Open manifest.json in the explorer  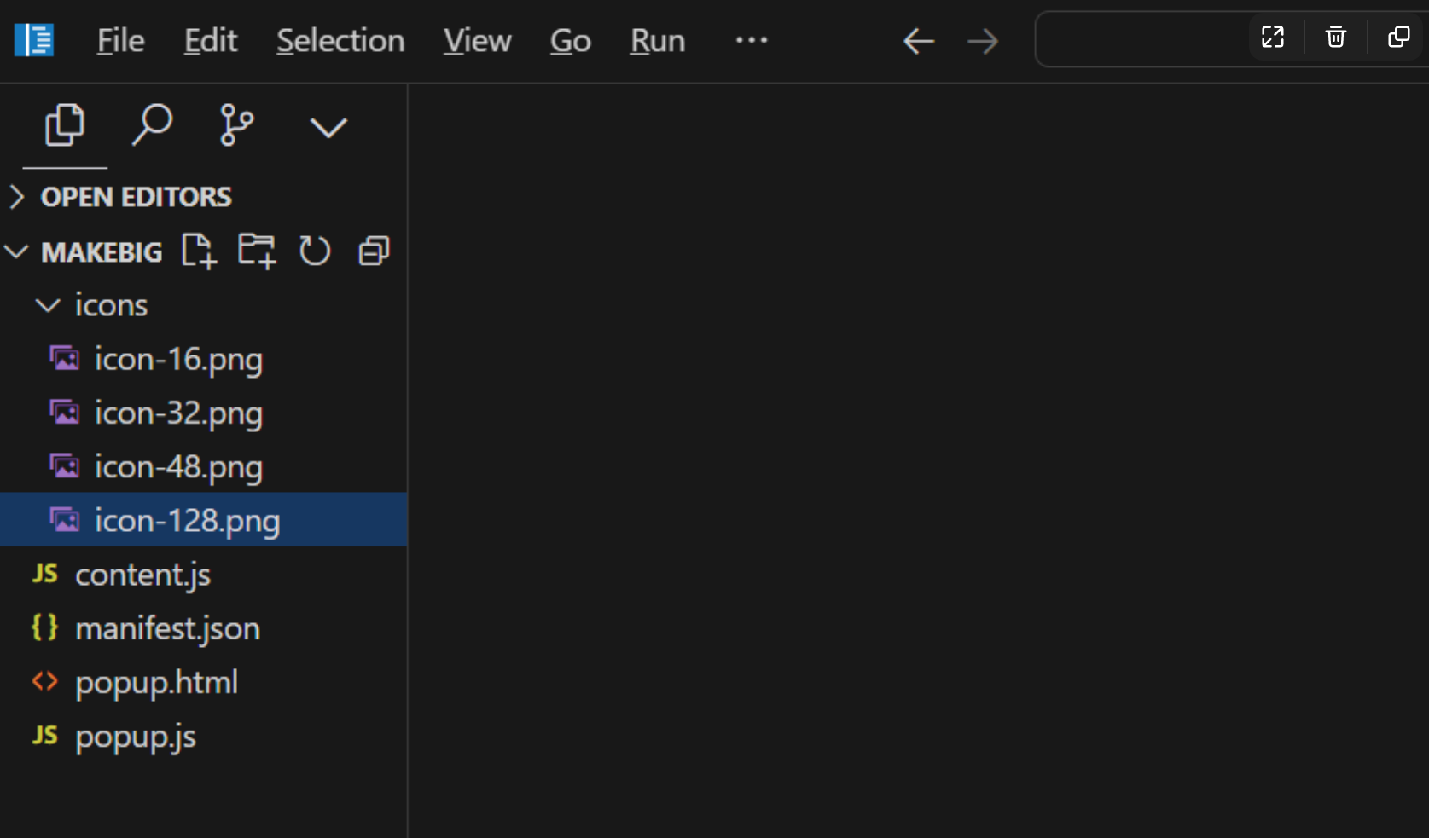click(167, 628)
